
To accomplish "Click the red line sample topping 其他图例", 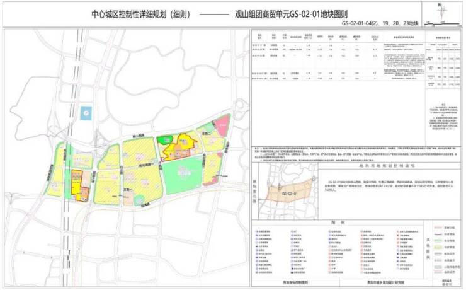I will [438, 228].
